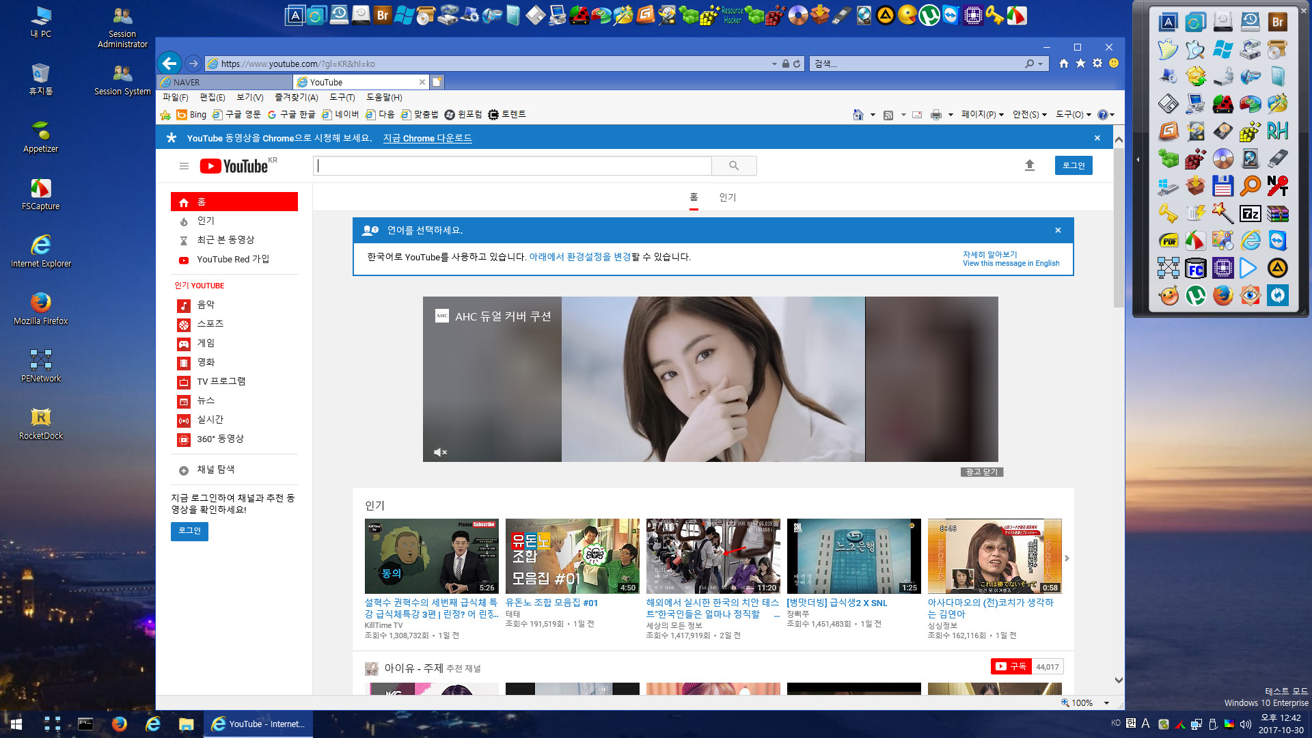
Task: Open the 페이지(P) command bar dropdown
Action: (x=983, y=115)
